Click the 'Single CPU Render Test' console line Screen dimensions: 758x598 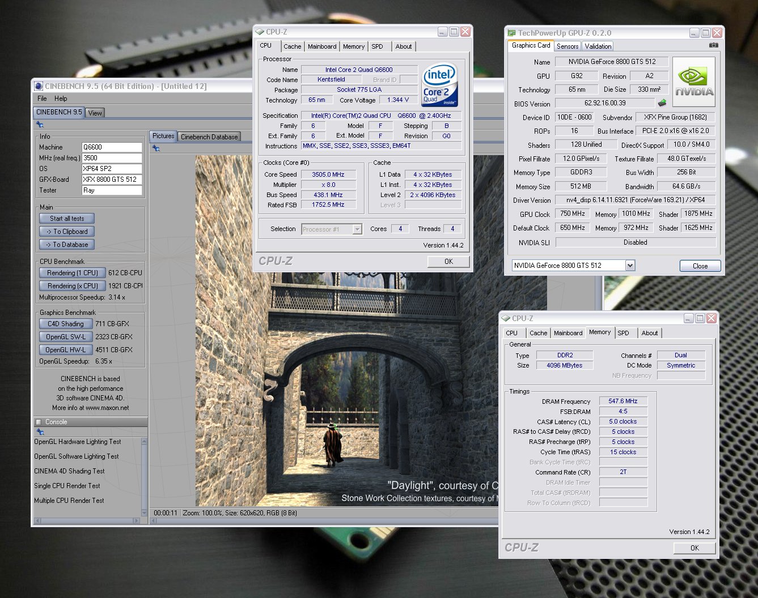(67, 486)
